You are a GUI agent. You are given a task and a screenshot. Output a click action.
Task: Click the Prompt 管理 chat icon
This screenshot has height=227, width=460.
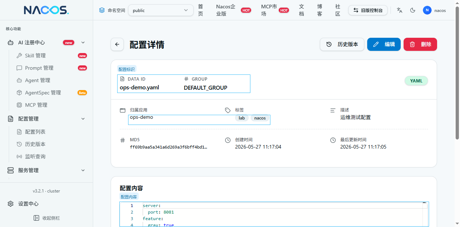[19, 68]
